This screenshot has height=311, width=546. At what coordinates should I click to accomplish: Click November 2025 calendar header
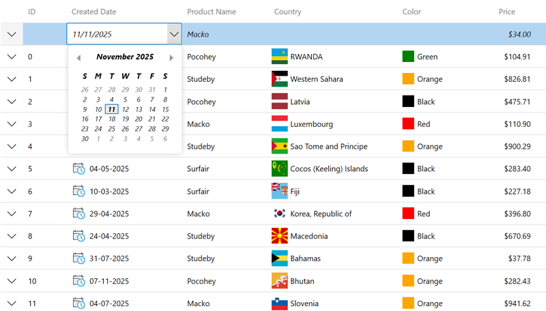pos(125,57)
